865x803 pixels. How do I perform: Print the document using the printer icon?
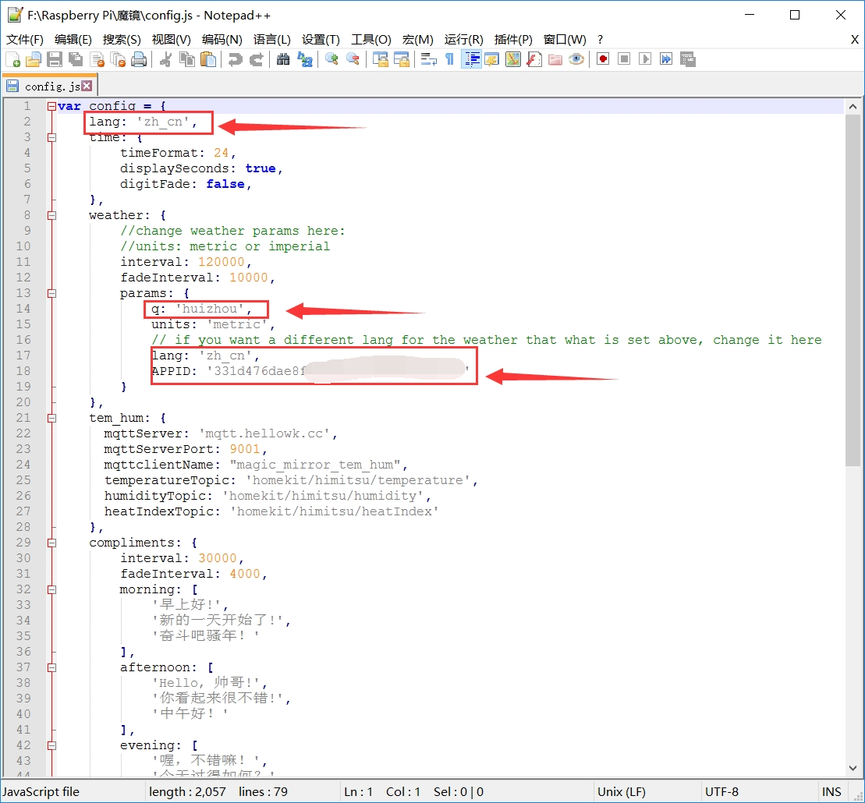point(139,59)
